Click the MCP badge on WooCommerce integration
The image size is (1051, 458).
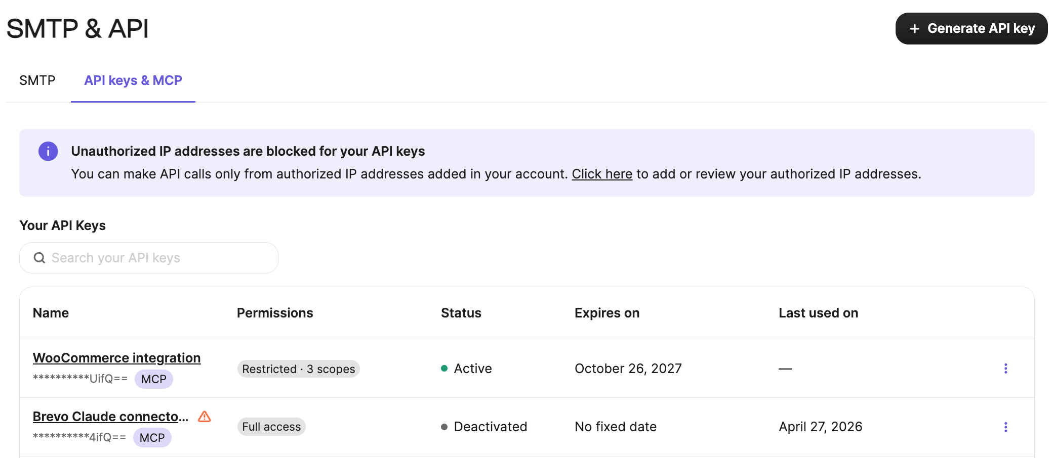click(154, 379)
